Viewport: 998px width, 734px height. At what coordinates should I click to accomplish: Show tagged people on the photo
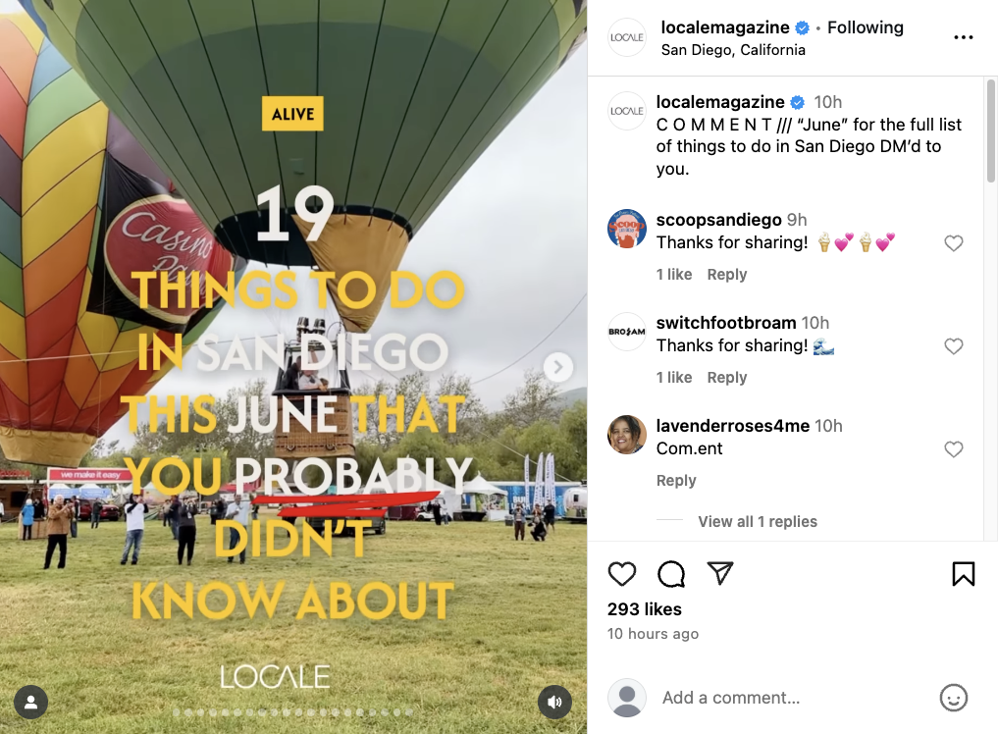click(x=31, y=702)
